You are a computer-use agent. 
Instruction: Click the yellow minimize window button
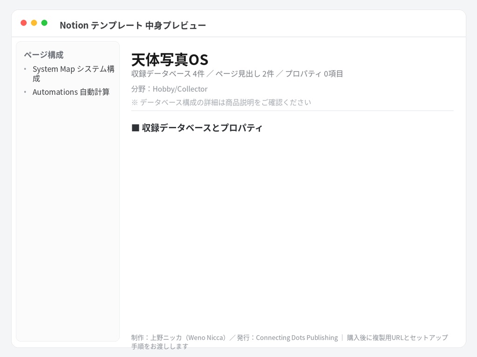click(34, 23)
